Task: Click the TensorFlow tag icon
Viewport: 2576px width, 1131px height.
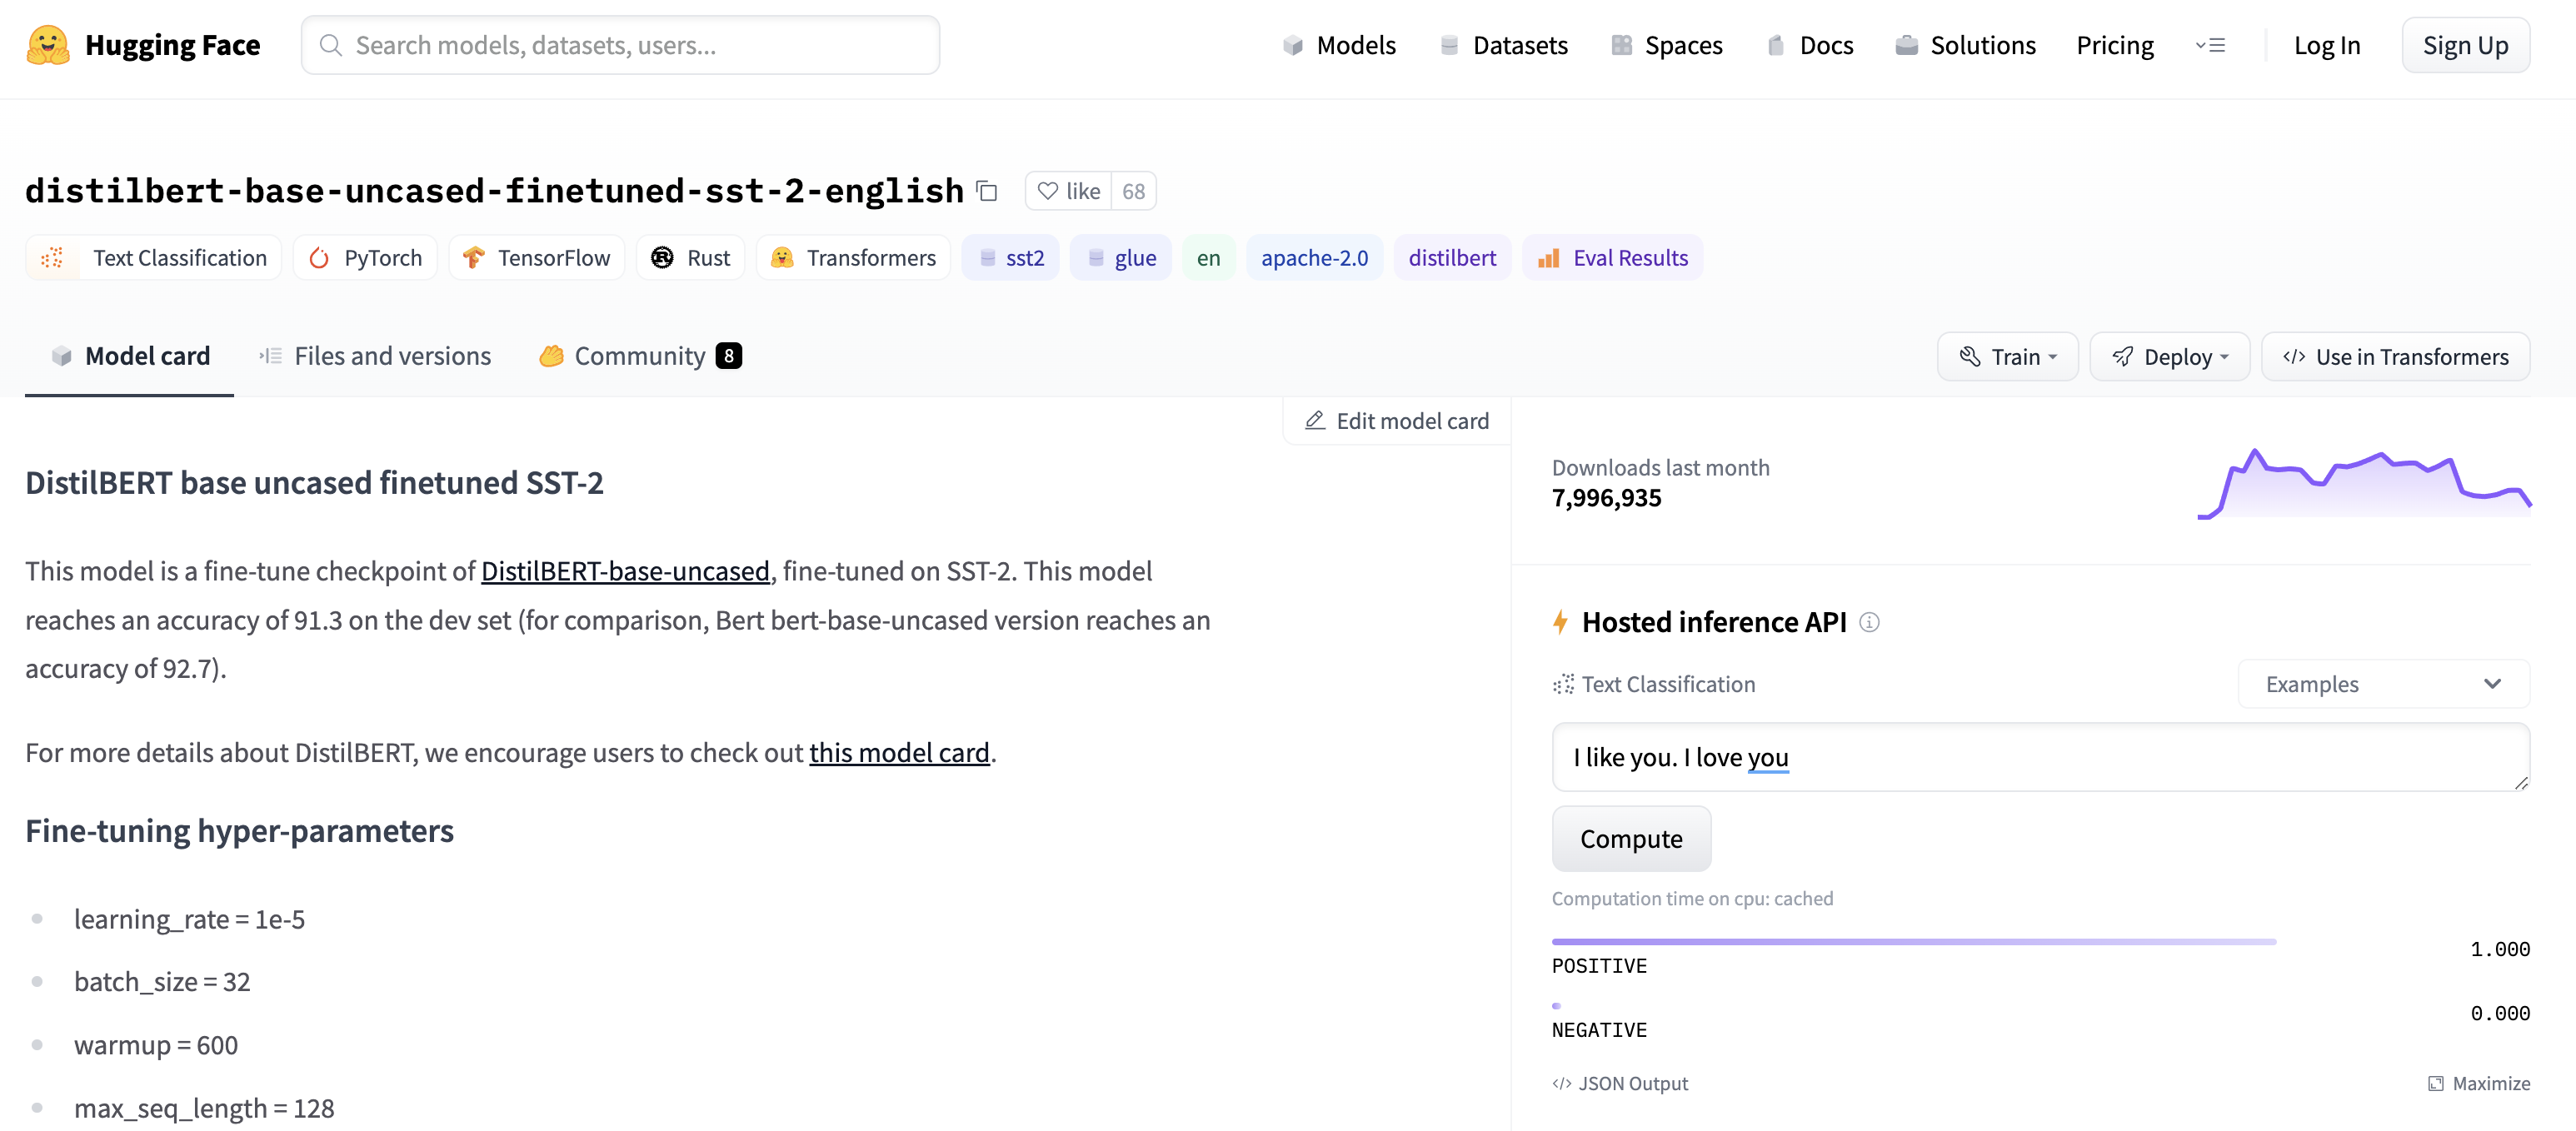Action: pos(473,258)
